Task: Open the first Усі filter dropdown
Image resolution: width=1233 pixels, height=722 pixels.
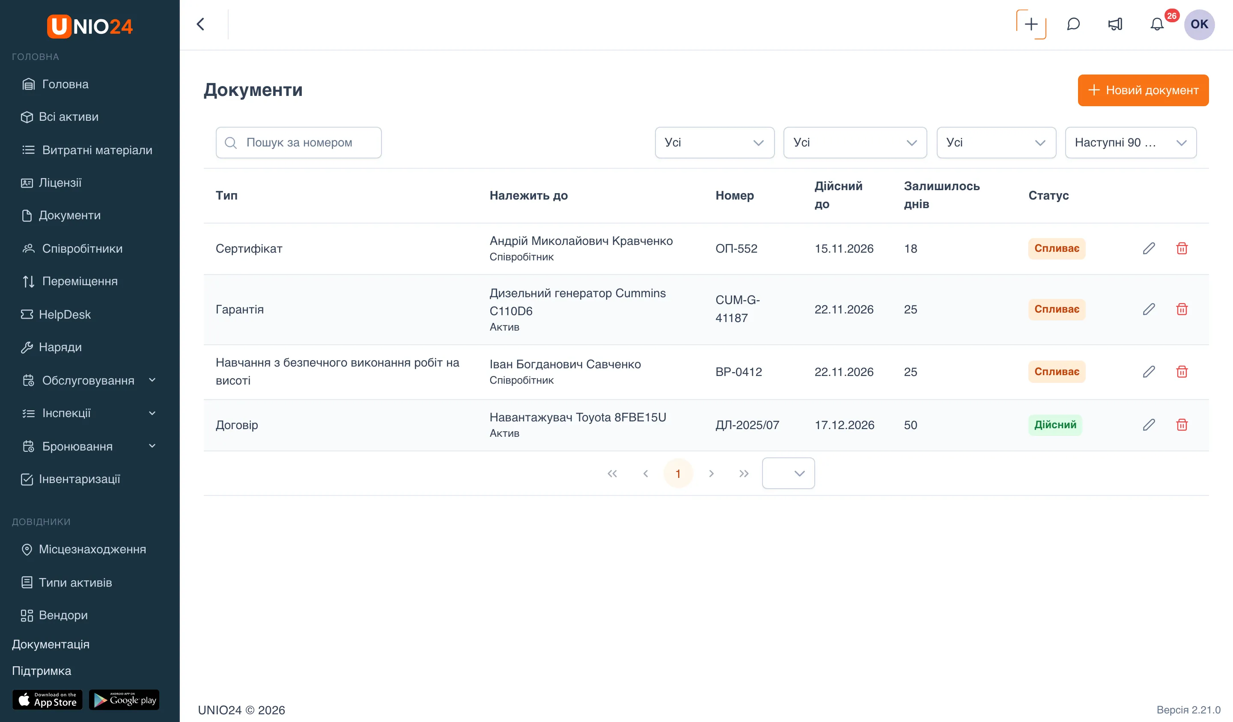Action: coord(715,143)
